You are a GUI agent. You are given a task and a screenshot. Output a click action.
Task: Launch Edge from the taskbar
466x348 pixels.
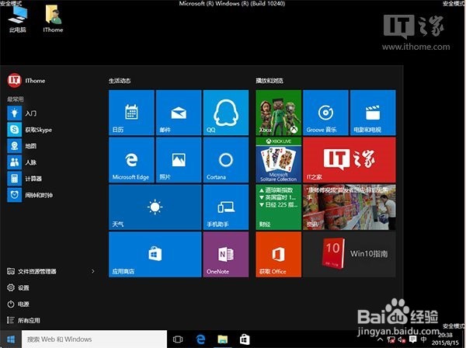200,339
